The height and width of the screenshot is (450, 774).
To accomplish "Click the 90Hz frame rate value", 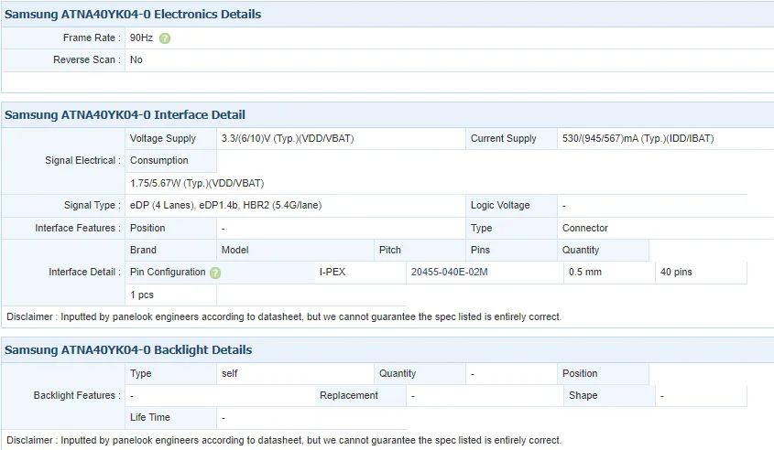I will (141, 37).
